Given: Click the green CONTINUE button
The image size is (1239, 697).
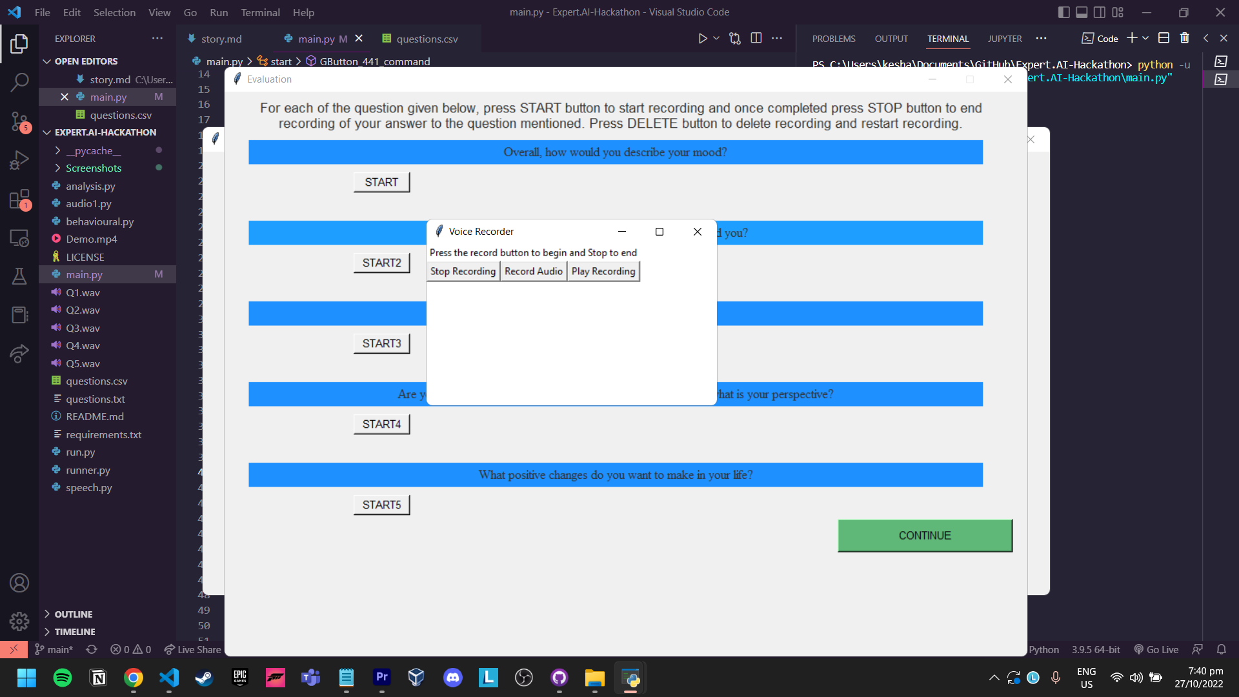Looking at the screenshot, I should [924, 536].
